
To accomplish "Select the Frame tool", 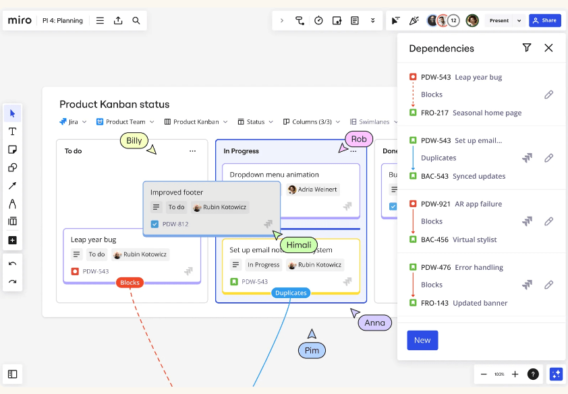I will point(12,221).
